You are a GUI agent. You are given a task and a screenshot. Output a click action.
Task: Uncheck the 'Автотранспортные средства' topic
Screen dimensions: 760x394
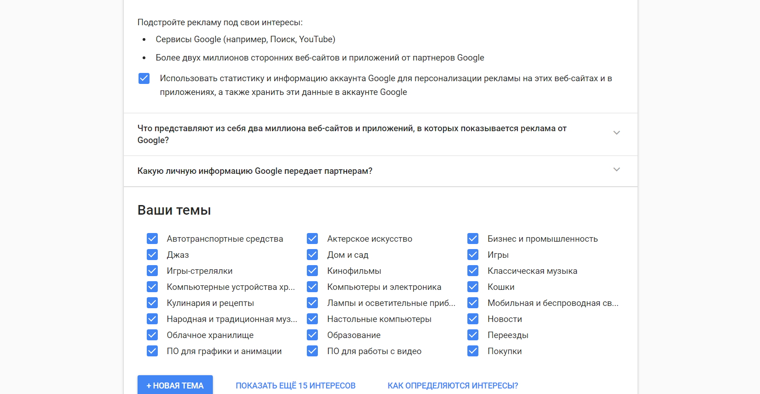click(x=152, y=239)
